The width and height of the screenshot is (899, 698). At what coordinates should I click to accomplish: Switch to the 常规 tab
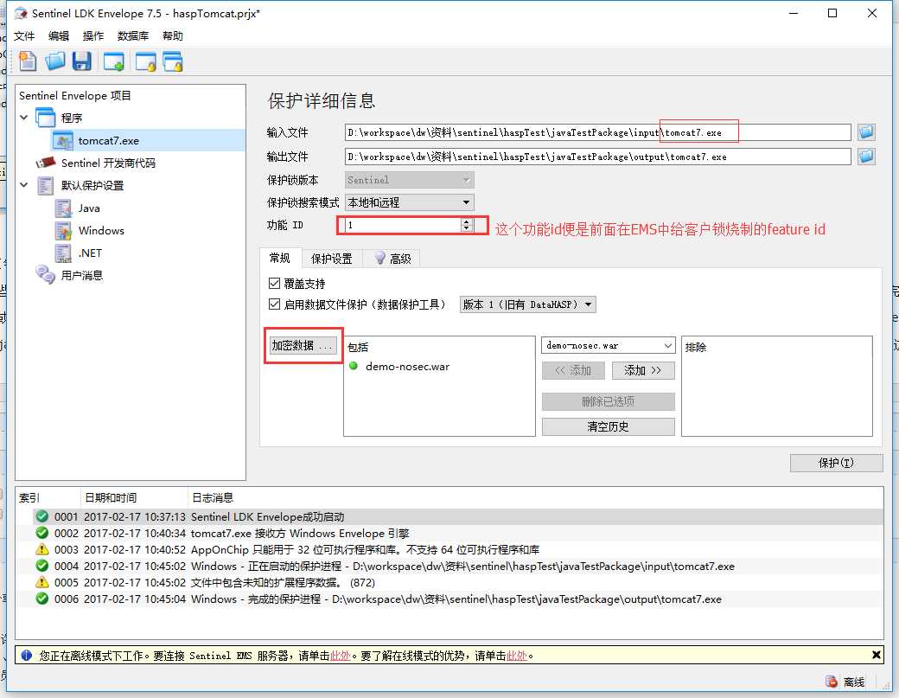coord(280,258)
